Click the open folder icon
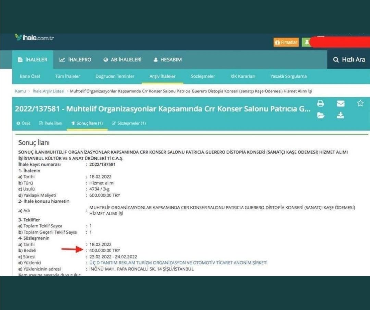Image resolution: width=370 pixels, height=310 pixels. (x=320, y=115)
